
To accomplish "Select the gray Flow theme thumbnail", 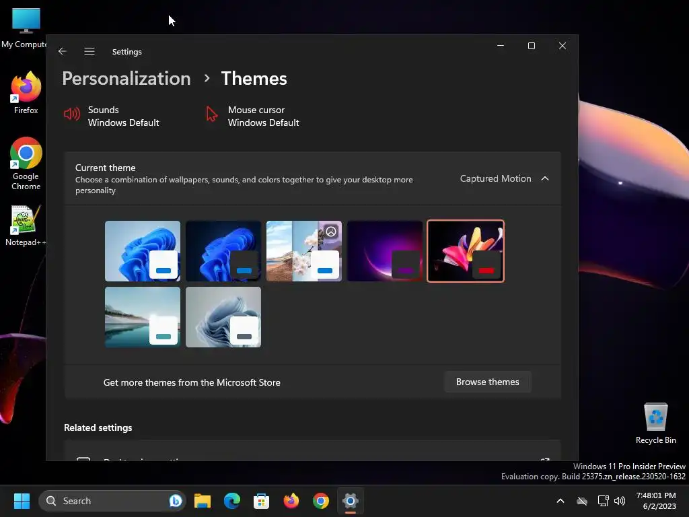I will click(223, 317).
